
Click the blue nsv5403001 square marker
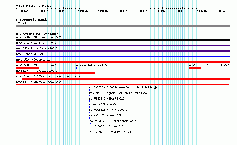pos(90,123)
